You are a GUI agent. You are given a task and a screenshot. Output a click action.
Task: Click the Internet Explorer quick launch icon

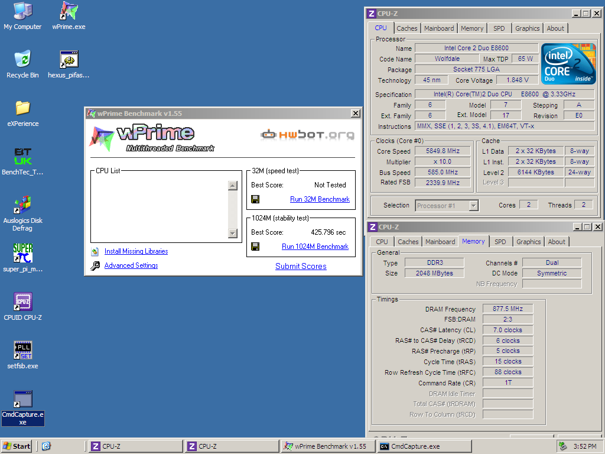[46, 446]
